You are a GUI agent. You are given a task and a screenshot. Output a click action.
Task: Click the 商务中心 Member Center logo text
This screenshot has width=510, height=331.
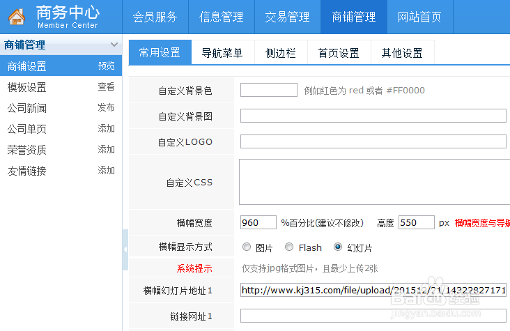[x=68, y=16]
